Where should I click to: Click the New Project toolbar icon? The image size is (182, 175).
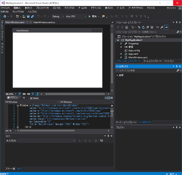[17, 16]
